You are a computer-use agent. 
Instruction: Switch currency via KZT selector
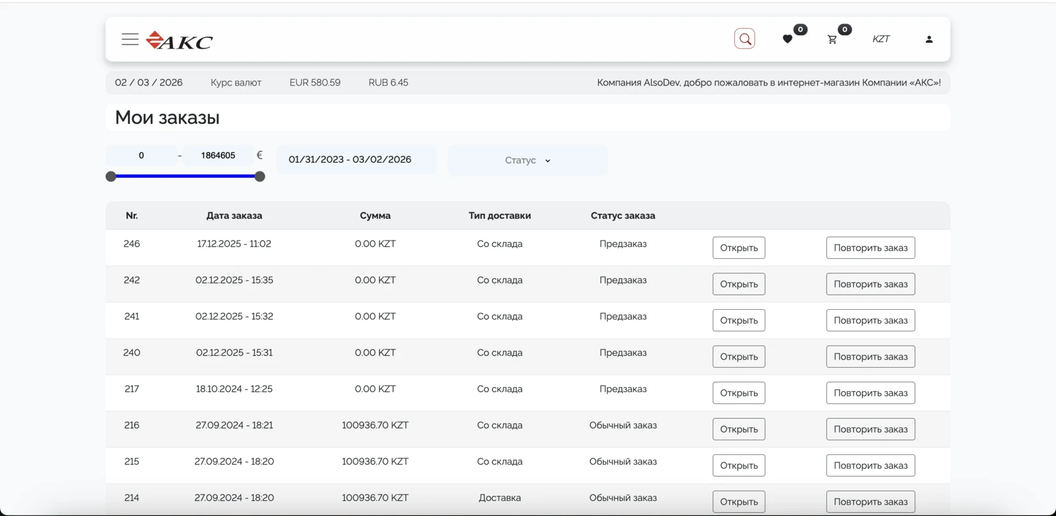[x=881, y=39]
